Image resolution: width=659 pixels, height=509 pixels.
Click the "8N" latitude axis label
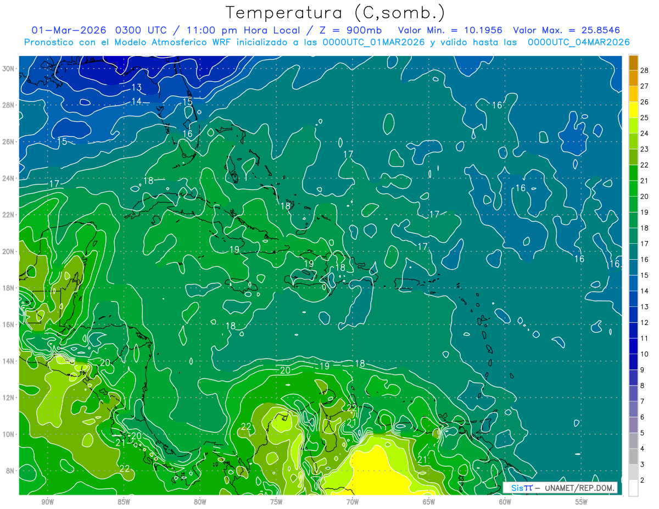click(10, 471)
